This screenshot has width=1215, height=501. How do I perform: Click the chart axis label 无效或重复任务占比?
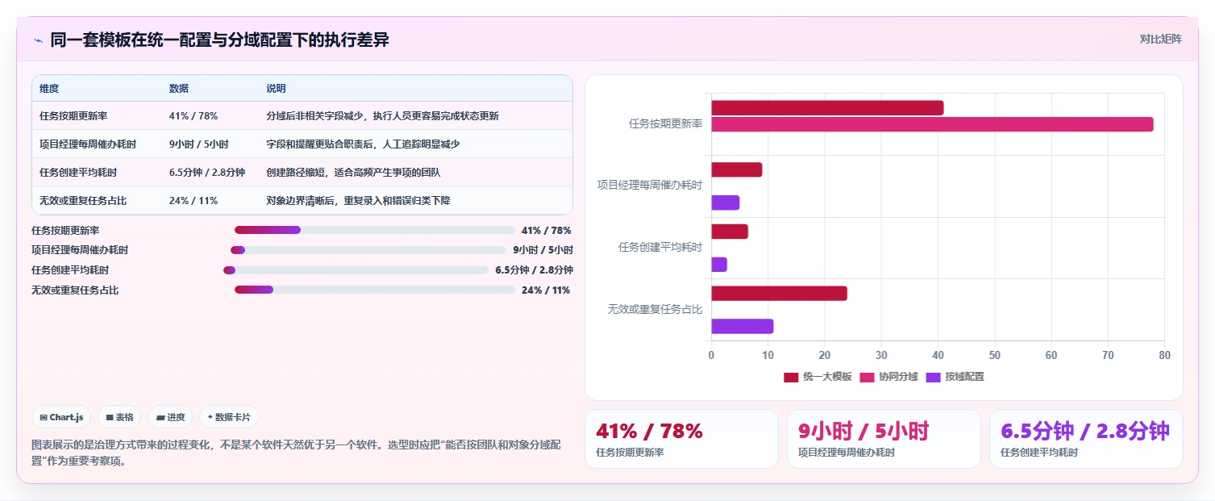pos(655,309)
